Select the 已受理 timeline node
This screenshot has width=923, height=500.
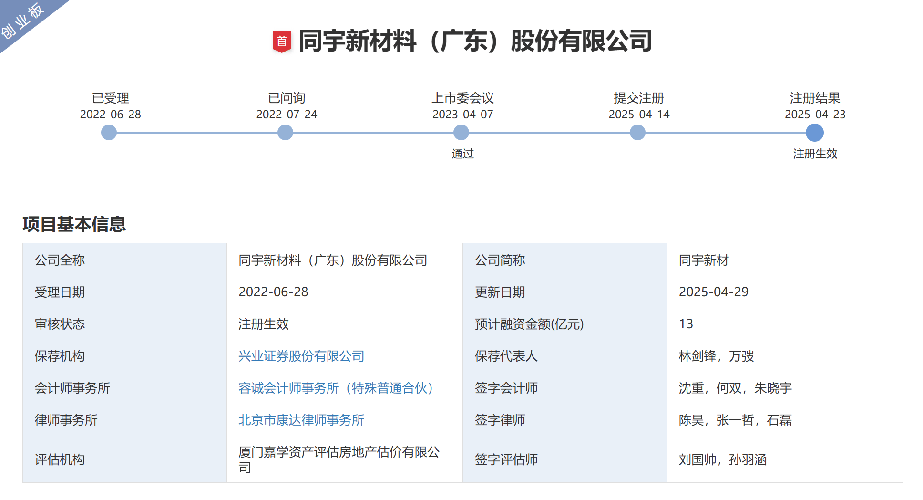tap(109, 133)
